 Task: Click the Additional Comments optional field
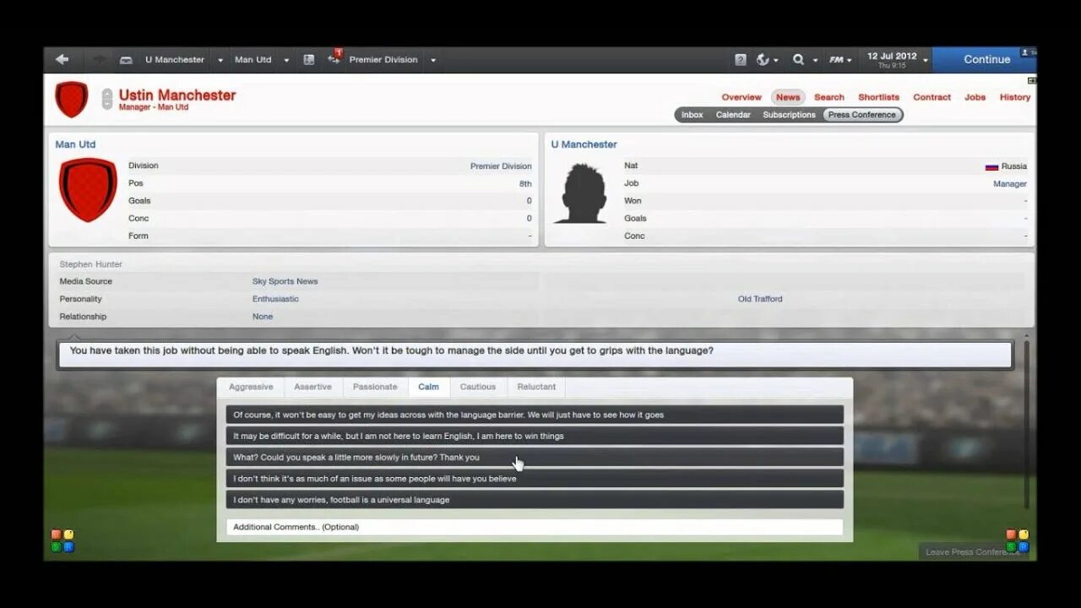(x=535, y=527)
